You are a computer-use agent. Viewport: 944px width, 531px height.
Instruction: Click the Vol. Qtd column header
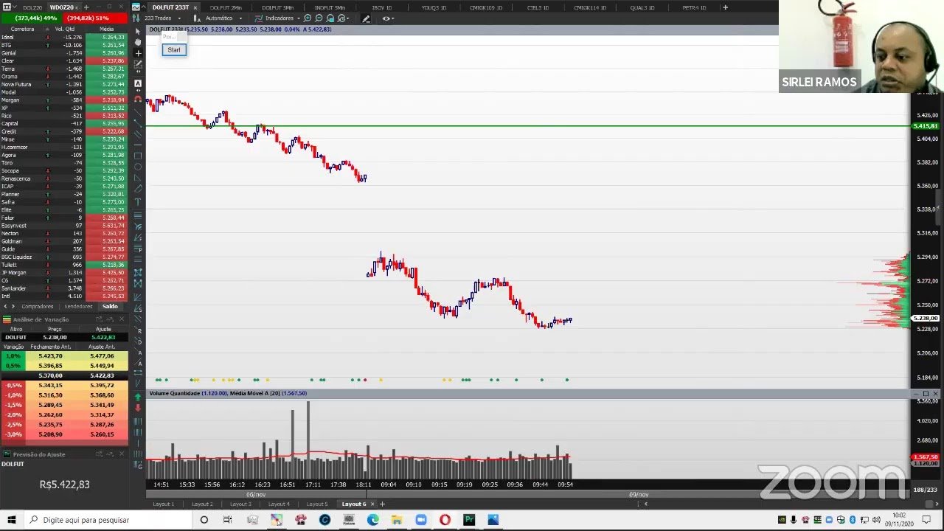click(65, 29)
